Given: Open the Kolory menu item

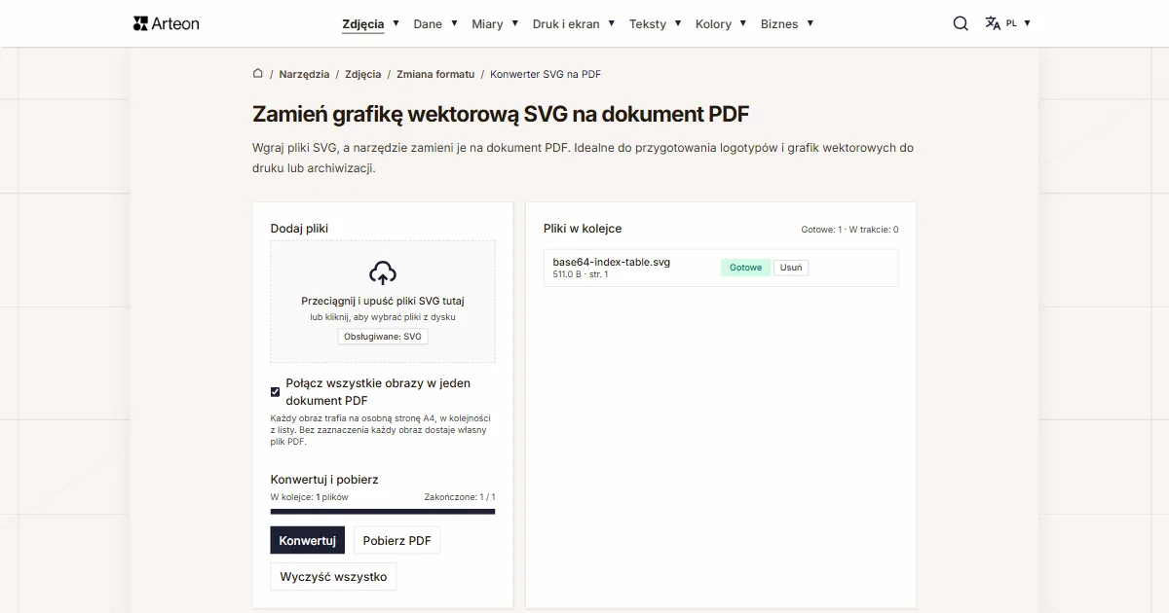Looking at the screenshot, I should pyautogui.click(x=713, y=23).
